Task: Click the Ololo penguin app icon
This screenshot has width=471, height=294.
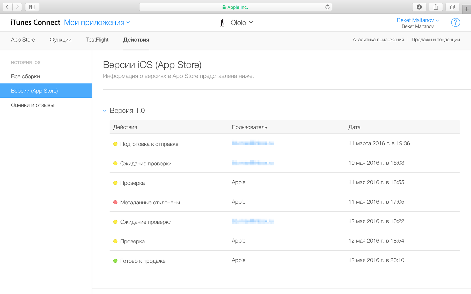Action: pyautogui.click(x=222, y=23)
